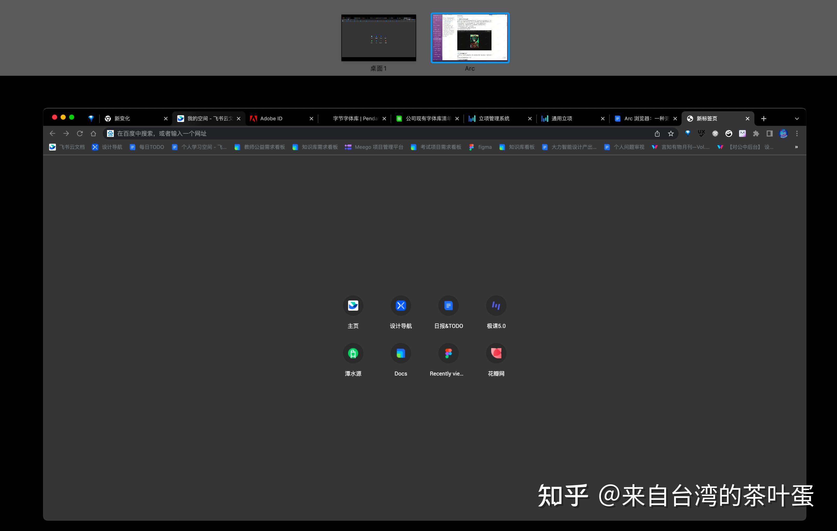The height and width of the screenshot is (531, 837).
Task: Open the three-dot browser menu
Action: (797, 133)
